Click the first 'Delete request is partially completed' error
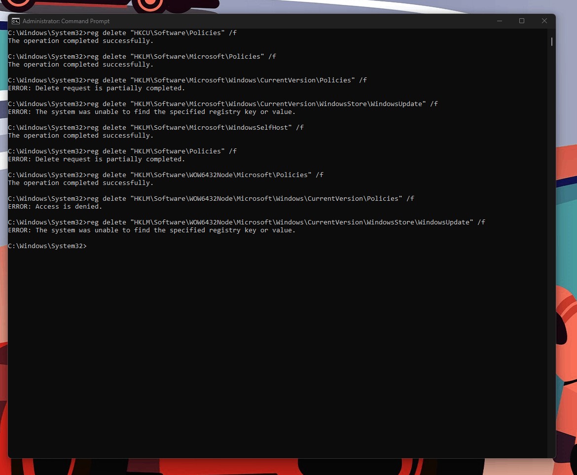The height and width of the screenshot is (475, 577). coord(96,88)
